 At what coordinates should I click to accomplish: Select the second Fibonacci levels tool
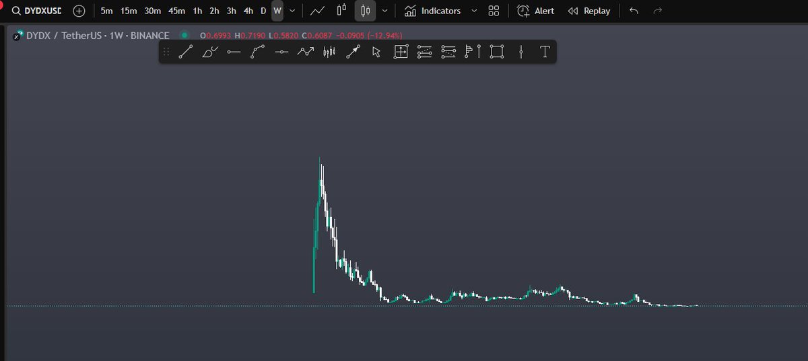448,52
